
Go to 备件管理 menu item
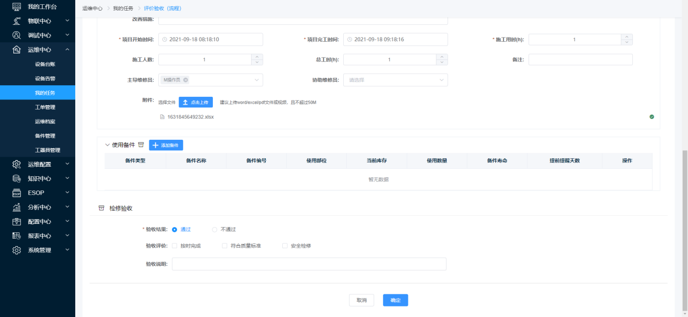pyautogui.click(x=45, y=135)
